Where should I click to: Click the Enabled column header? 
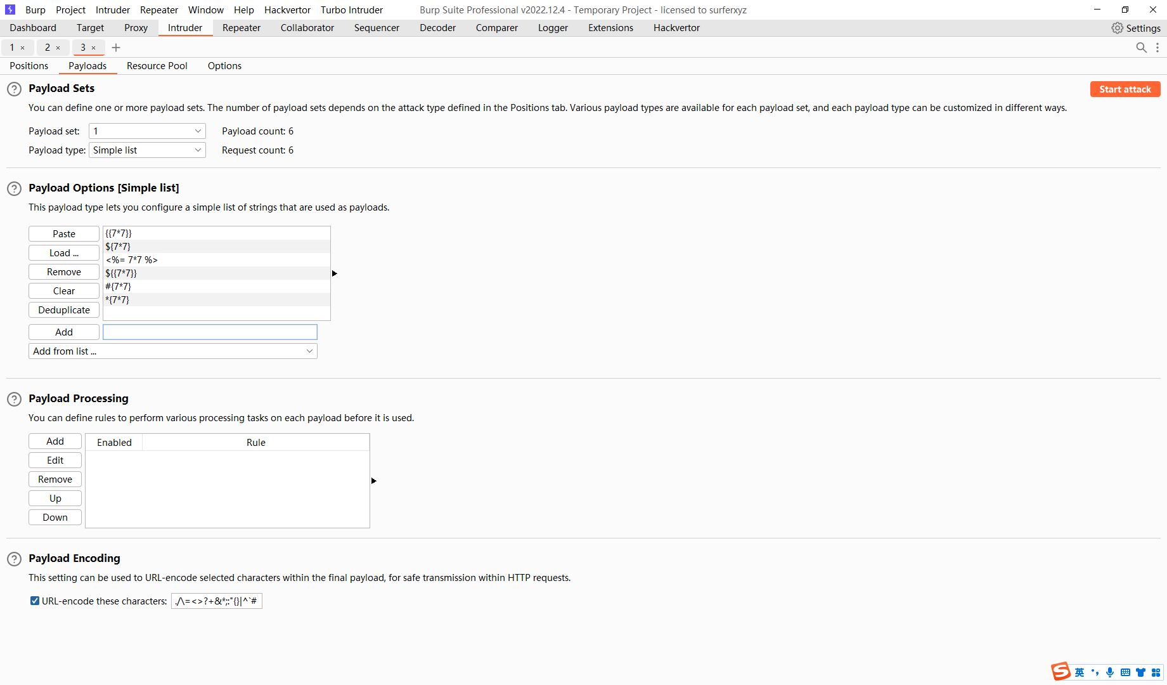pos(114,443)
